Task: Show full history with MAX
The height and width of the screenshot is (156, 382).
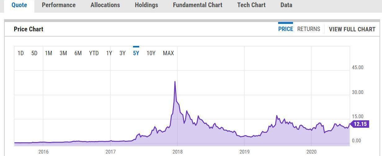Action: pos(168,53)
